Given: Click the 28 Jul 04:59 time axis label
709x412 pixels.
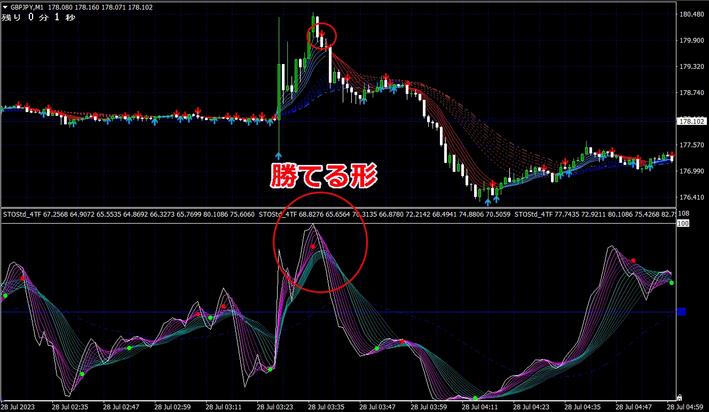Looking at the screenshot, I should click(688, 407).
